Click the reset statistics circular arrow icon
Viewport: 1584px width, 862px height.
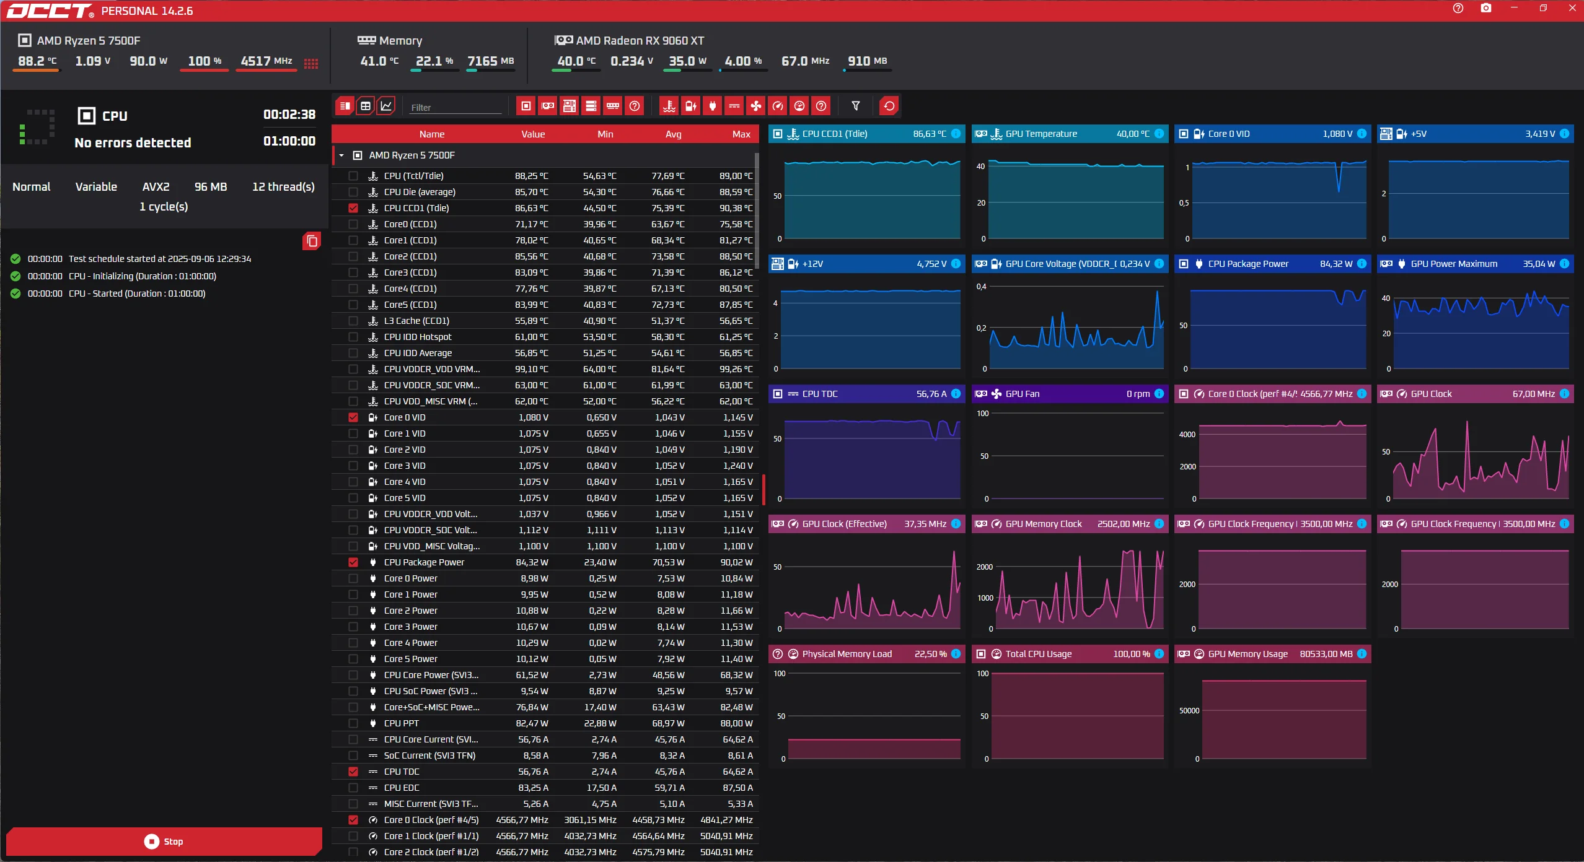click(x=889, y=106)
